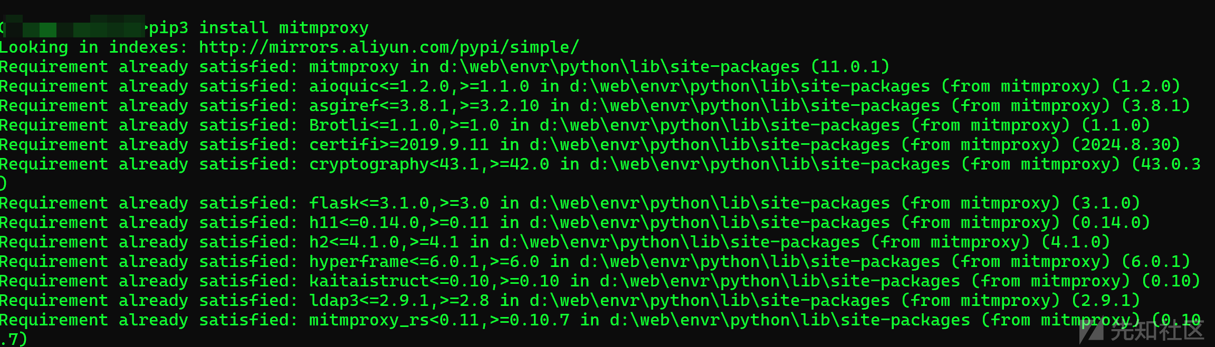Click the aliyun mirror index URL
This screenshot has height=347, width=1215.
[x=389, y=48]
